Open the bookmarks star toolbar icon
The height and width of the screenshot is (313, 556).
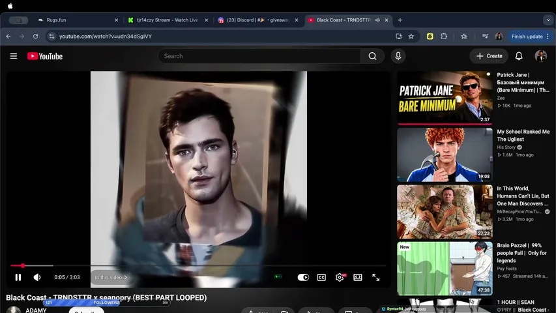point(464,37)
